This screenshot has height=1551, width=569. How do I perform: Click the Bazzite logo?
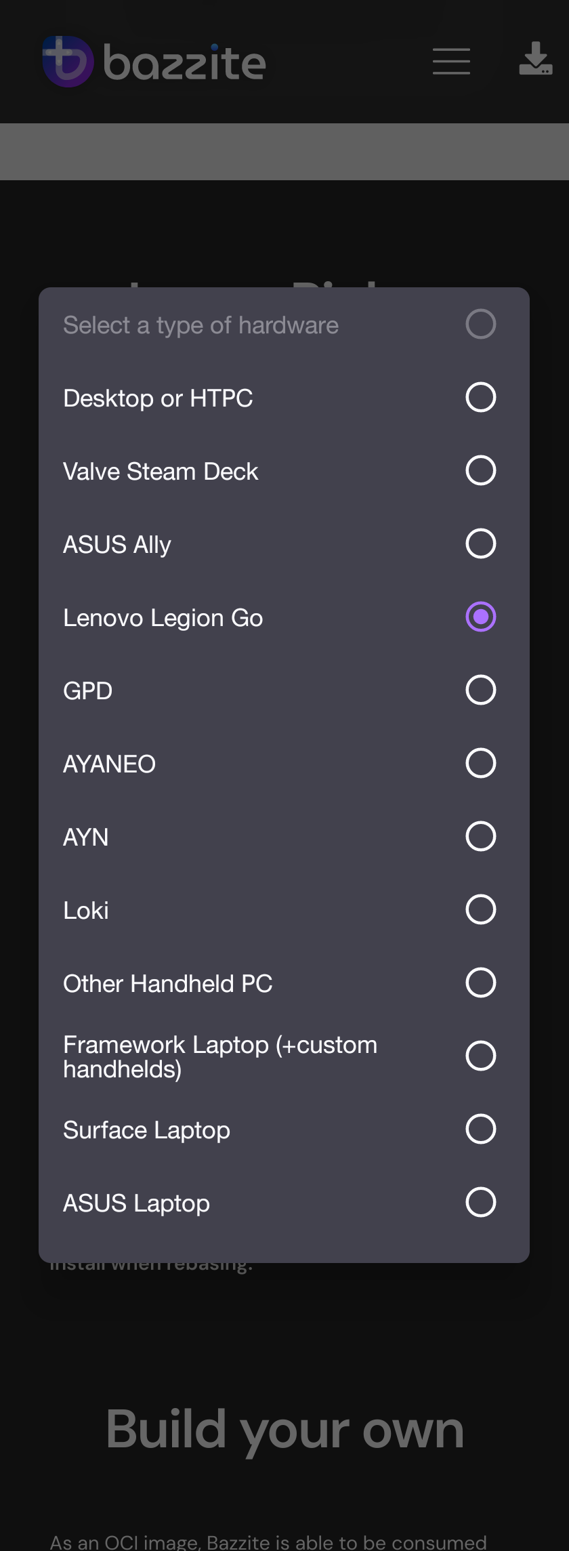[x=152, y=61]
